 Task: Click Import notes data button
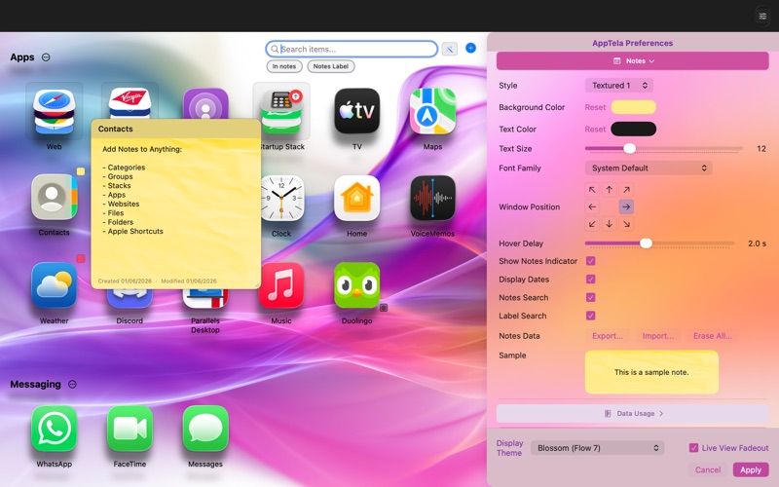658,336
